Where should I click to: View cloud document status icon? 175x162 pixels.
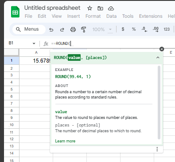click(111, 8)
